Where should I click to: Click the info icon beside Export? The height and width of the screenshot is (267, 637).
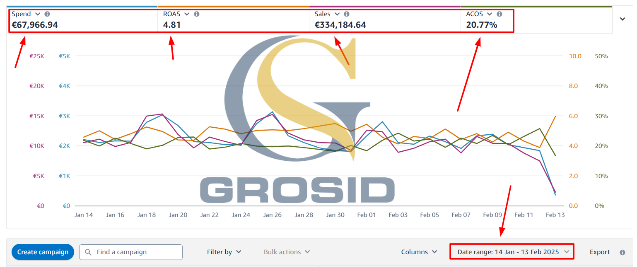(x=622, y=252)
